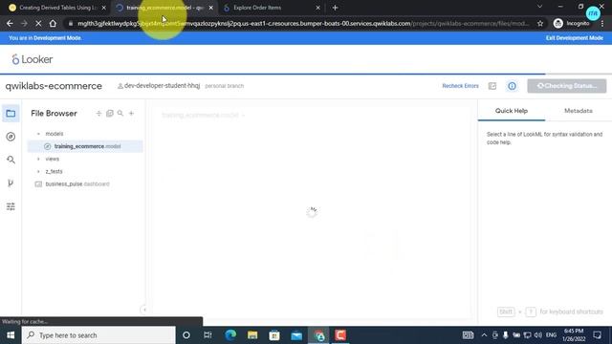
Task: Click the plus icon to add a file
Action: 132,113
